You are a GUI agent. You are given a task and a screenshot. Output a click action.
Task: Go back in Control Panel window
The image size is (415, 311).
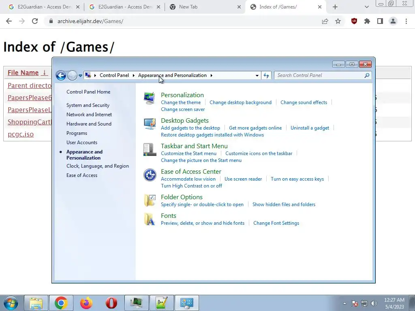(x=61, y=76)
